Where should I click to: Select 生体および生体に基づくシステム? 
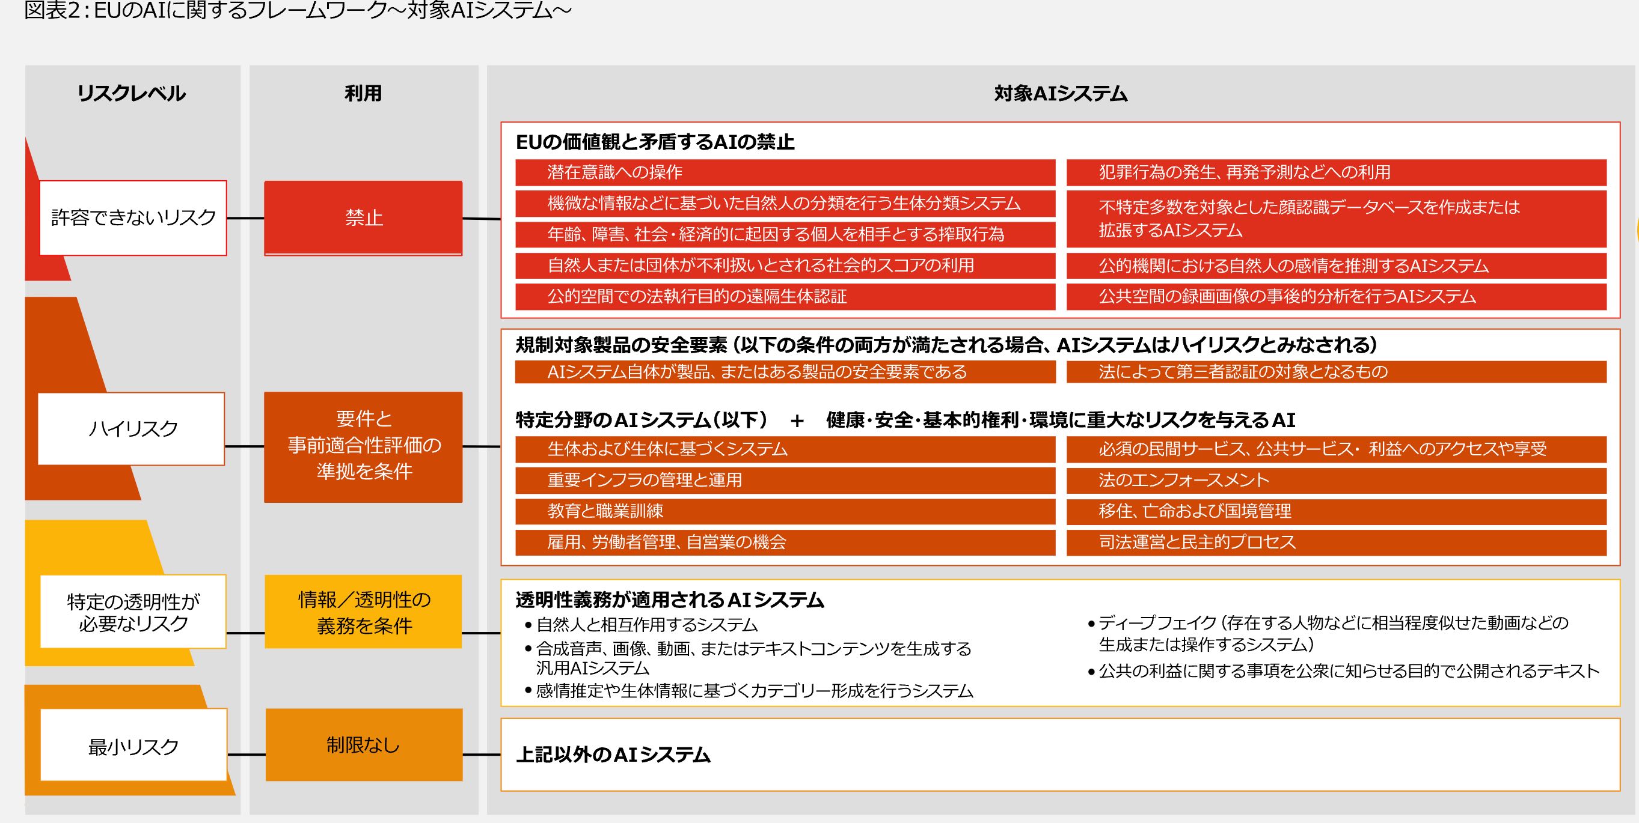pos(785,449)
